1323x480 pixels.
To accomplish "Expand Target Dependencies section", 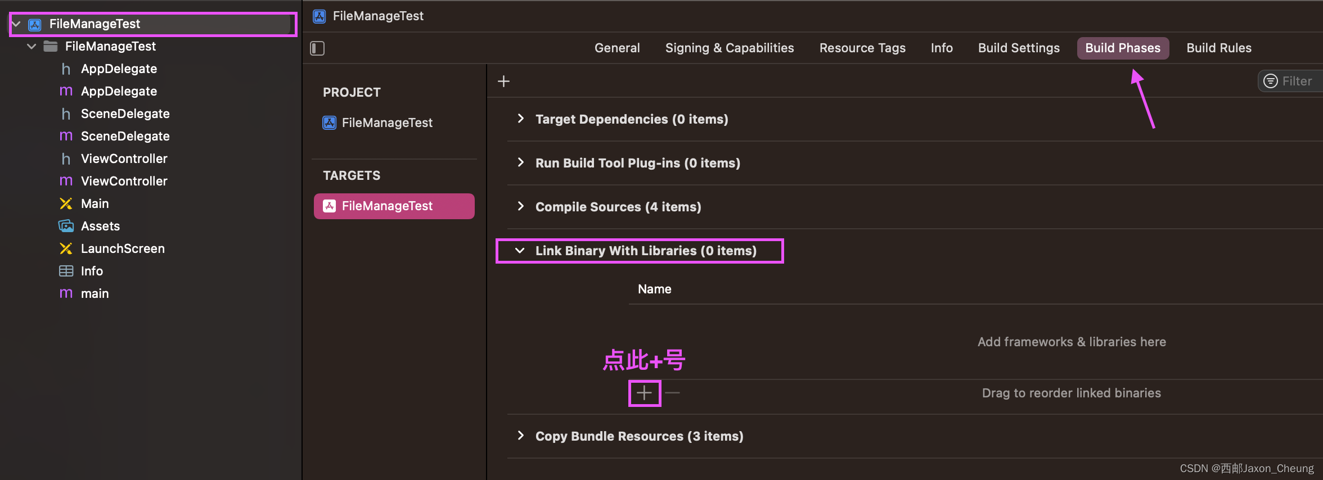I will (x=520, y=119).
